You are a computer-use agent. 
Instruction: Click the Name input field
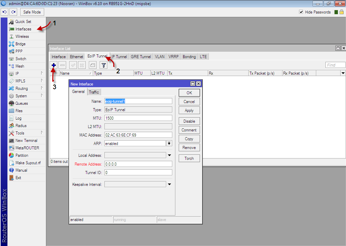(138, 101)
